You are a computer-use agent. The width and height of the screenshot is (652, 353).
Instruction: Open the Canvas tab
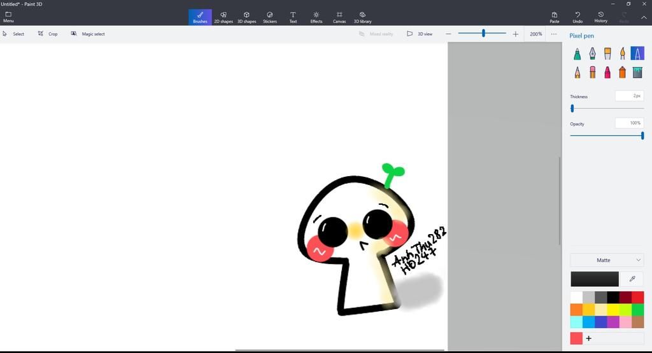[x=339, y=17]
